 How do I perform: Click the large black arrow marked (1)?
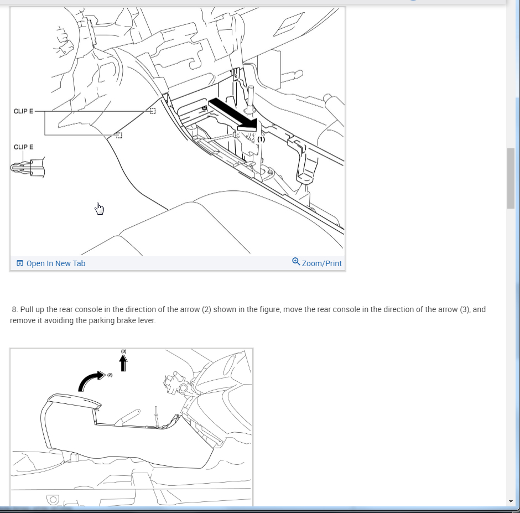tap(232, 115)
